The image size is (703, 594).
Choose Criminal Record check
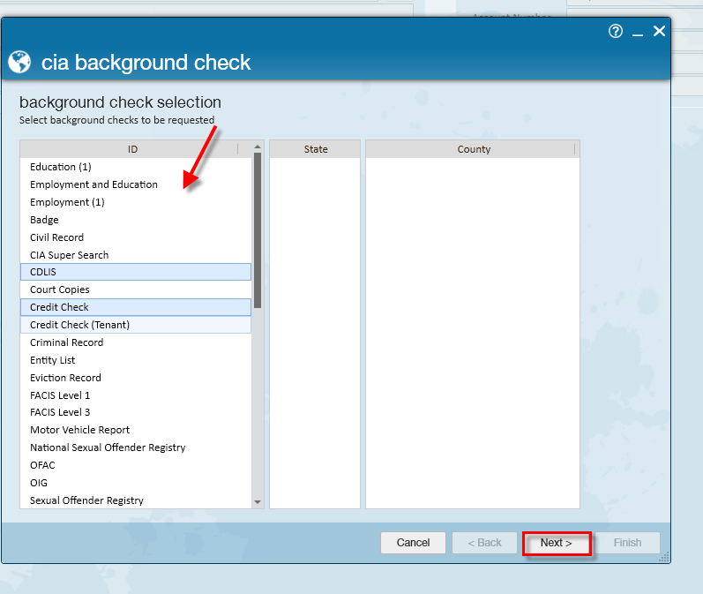pyautogui.click(x=136, y=342)
